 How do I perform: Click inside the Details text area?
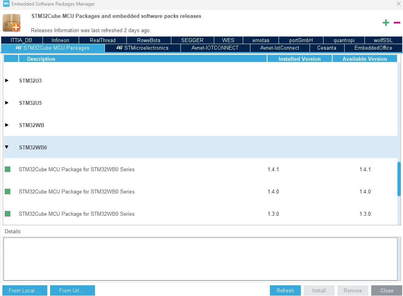tap(200, 259)
